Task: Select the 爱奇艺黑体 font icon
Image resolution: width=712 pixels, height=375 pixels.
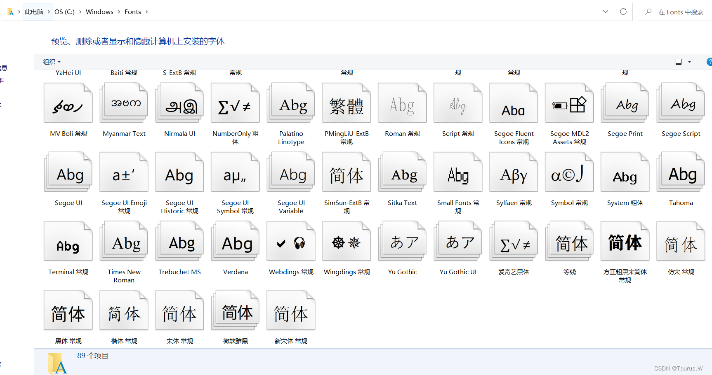Action: (x=514, y=241)
